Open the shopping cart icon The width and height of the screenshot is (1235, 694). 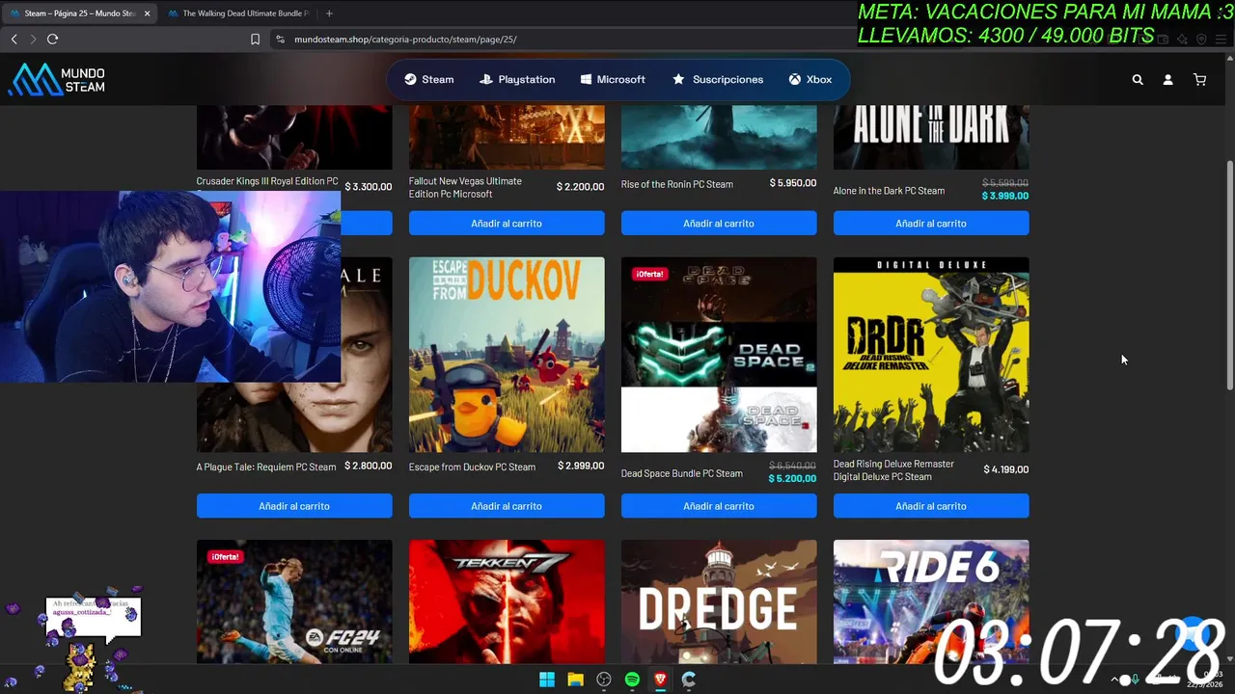(1199, 80)
